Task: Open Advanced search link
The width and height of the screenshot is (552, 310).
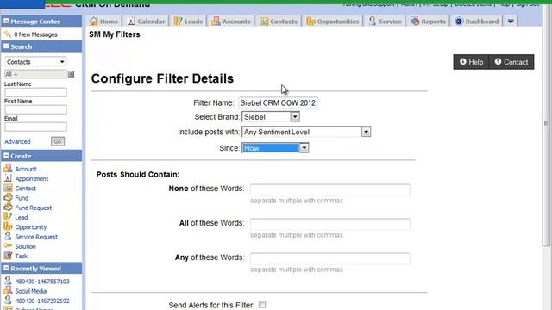Action: coord(17,141)
